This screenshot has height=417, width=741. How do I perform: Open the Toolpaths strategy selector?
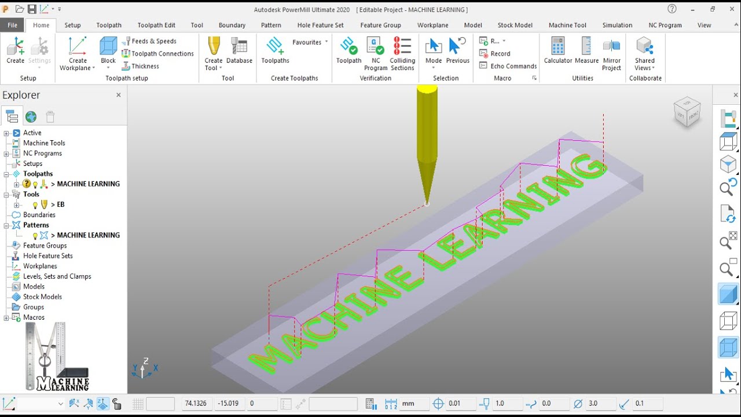275,50
